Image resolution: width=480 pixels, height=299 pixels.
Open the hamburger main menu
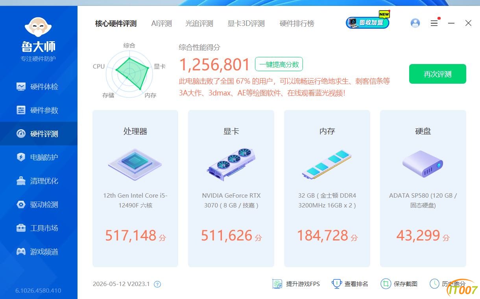[x=434, y=23]
